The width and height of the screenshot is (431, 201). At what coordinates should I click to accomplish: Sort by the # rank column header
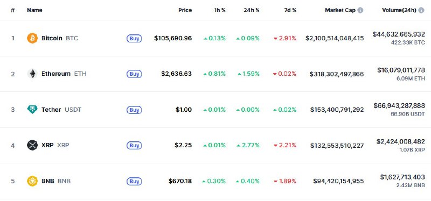(12, 10)
